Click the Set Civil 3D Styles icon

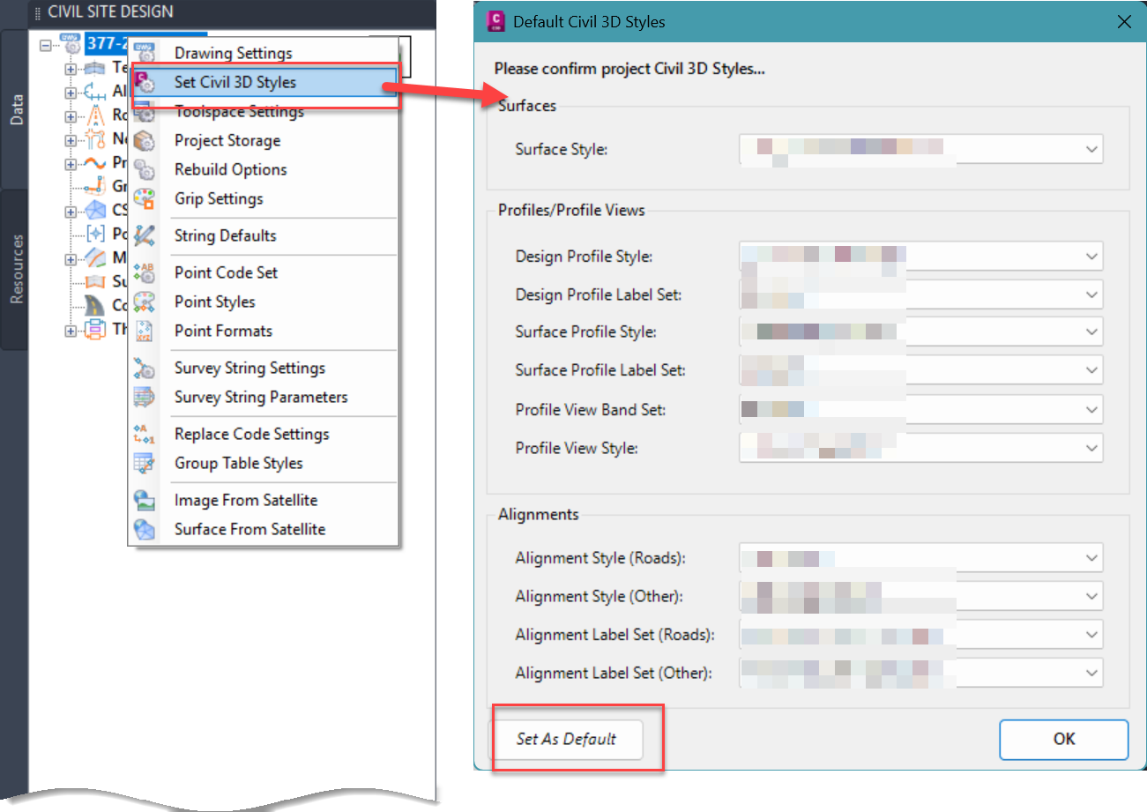coord(145,83)
